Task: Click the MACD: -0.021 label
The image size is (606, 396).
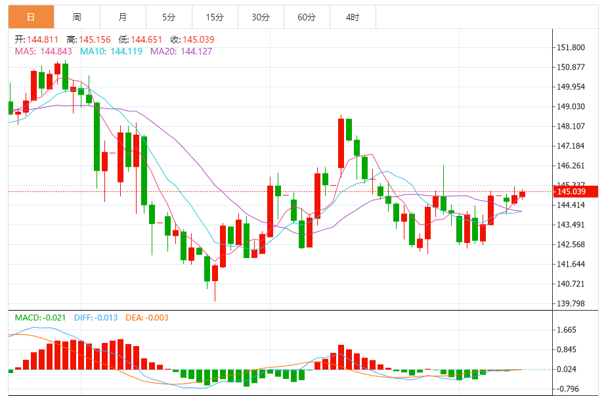Action: [x=40, y=318]
